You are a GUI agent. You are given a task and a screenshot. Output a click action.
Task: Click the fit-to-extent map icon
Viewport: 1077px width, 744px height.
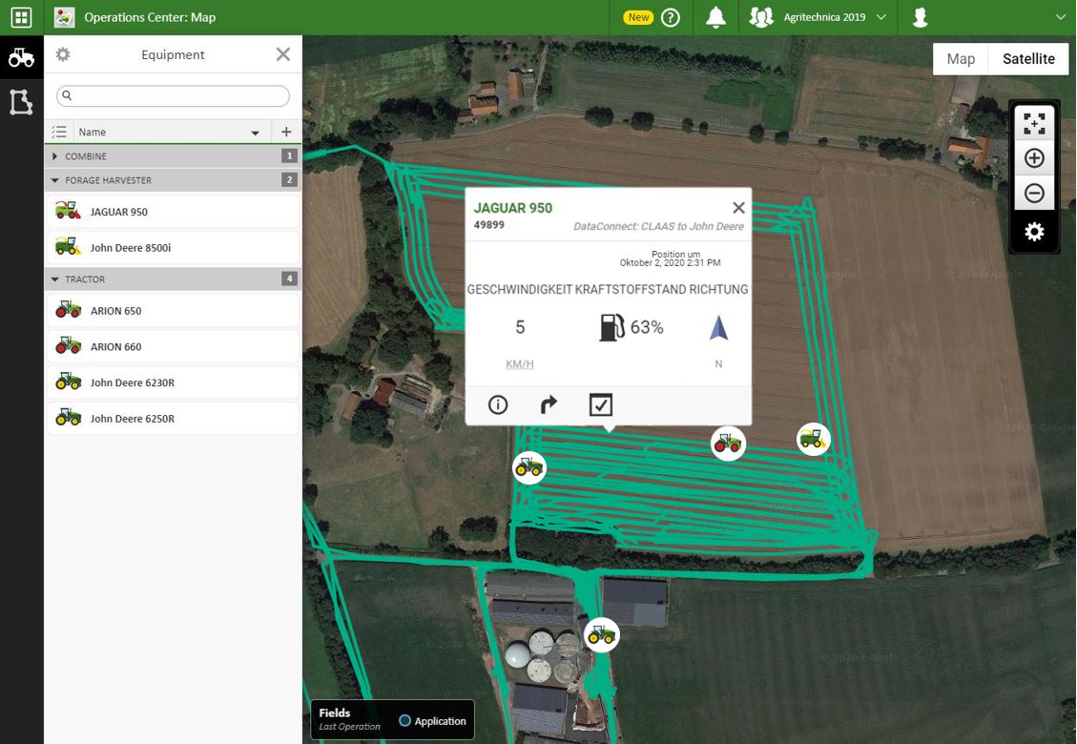pyautogui.click(x=1034, y=123)
